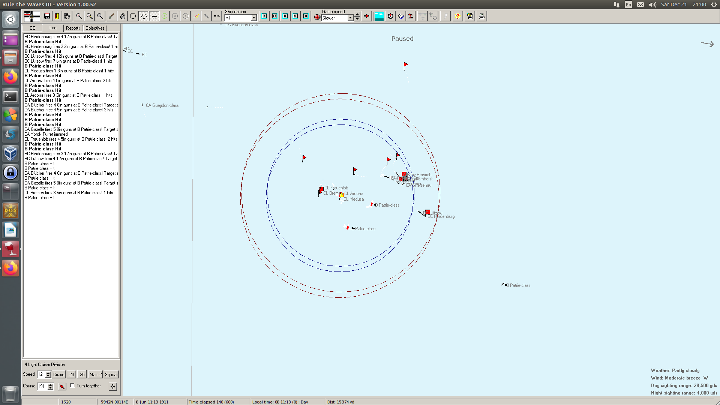Increase course with the up arrow
720x405 pixels.
pos(51,384)
